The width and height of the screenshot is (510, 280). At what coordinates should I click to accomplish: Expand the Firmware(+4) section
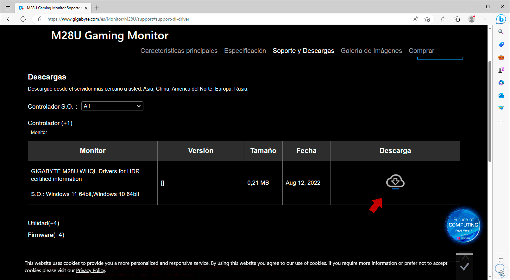[46, 235]
